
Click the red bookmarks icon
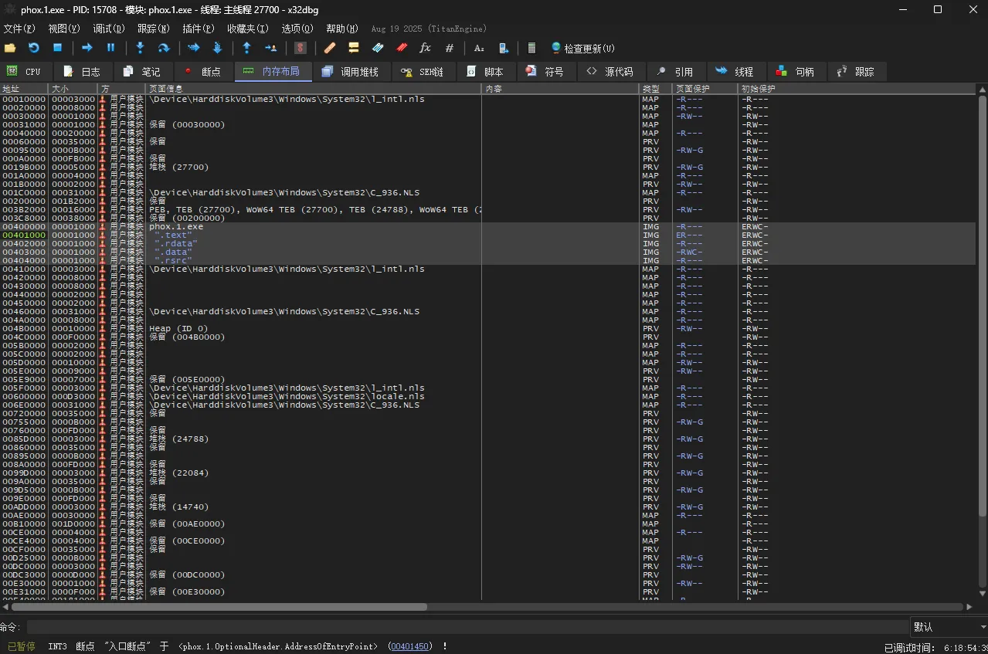coord(402,48)
